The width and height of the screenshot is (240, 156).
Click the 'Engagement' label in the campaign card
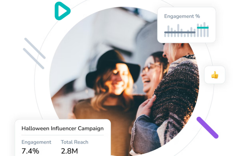pyautogui.click(x=36, y=142)
